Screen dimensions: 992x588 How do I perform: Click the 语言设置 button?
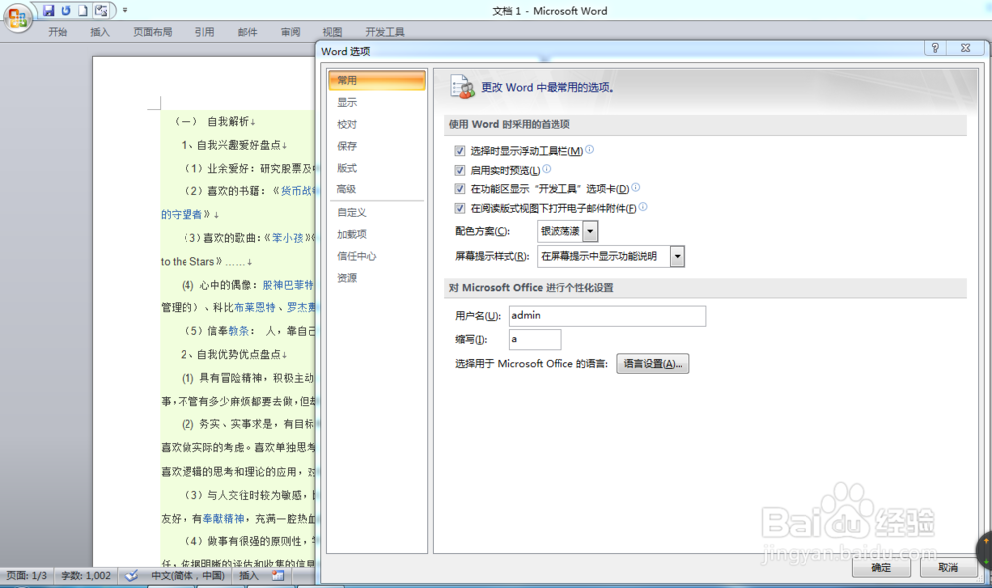(x=653, y=364)
